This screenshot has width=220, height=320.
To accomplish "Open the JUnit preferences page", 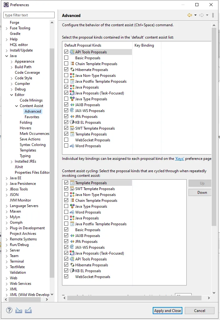I will (19, 167).
